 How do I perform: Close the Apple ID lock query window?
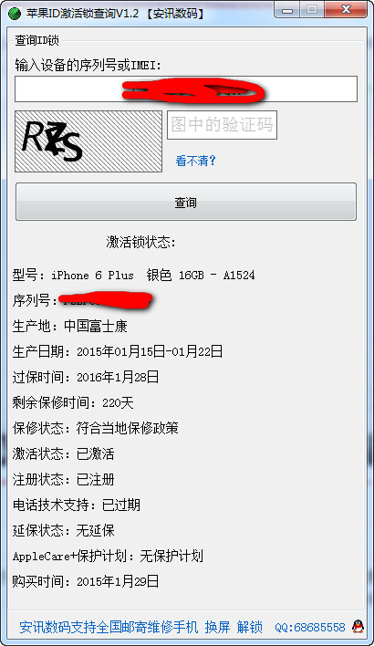pos(345,10)
